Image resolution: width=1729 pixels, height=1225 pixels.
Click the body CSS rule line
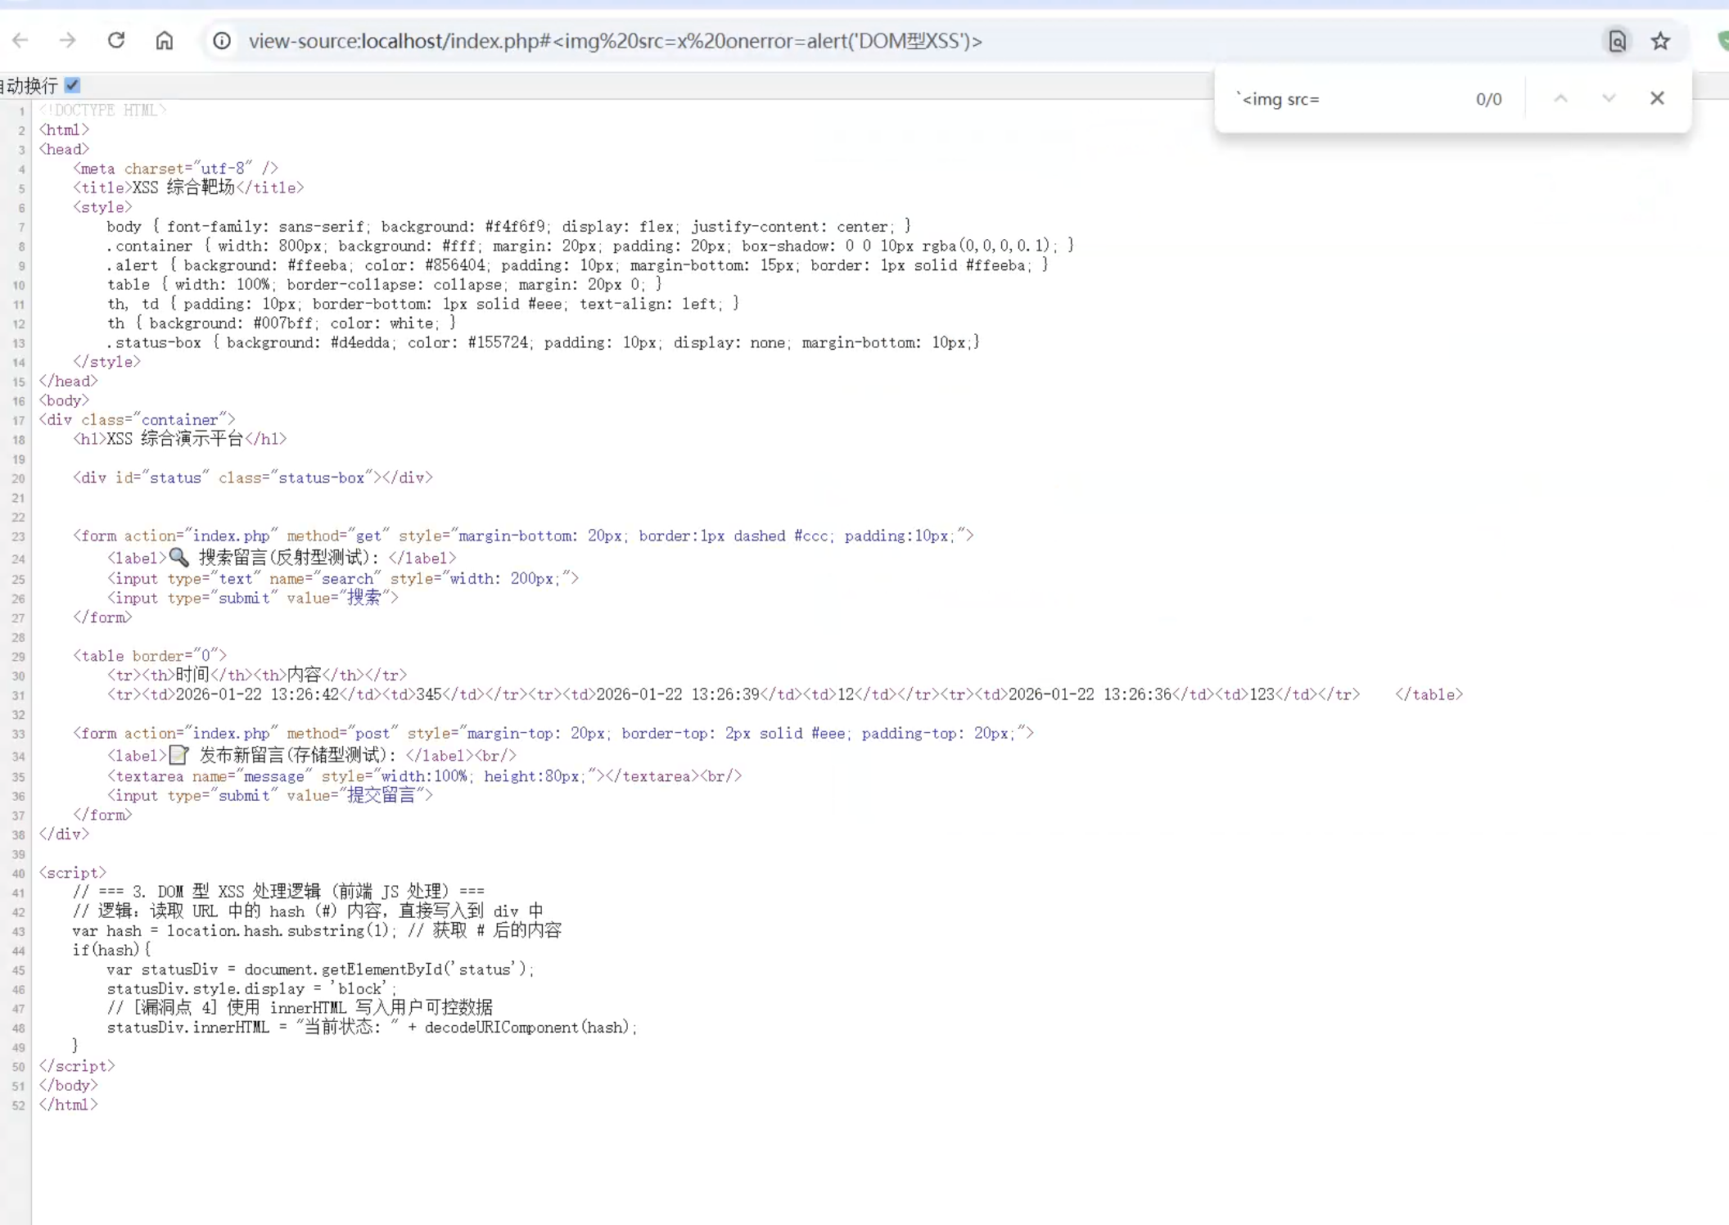tap(508, 227)
